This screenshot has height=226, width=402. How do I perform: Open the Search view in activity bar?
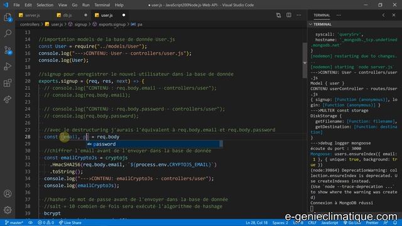(x=8, y=33)
